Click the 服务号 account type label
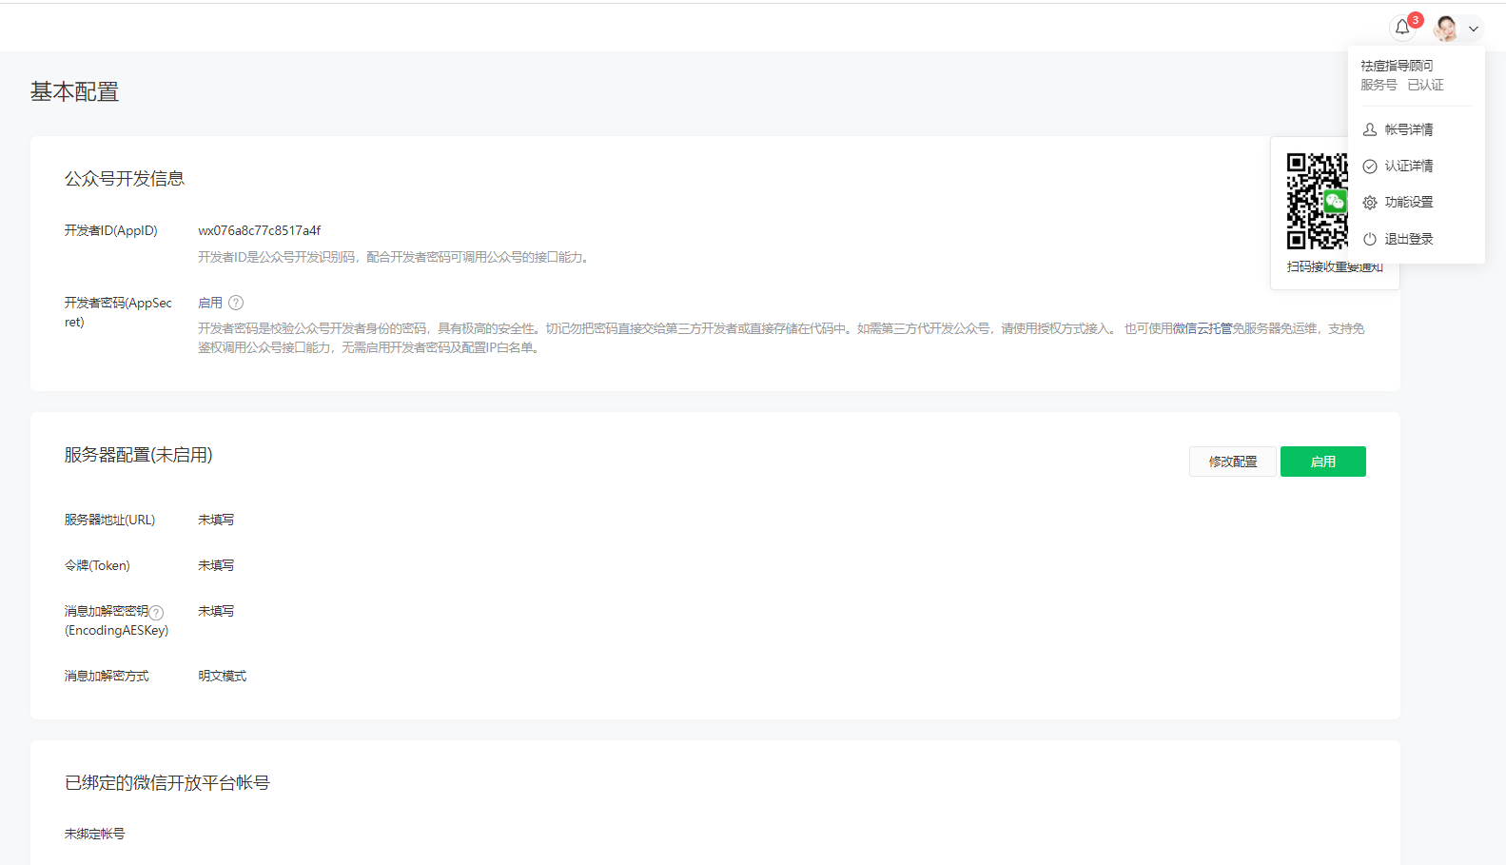 (x=1379, y=85)
